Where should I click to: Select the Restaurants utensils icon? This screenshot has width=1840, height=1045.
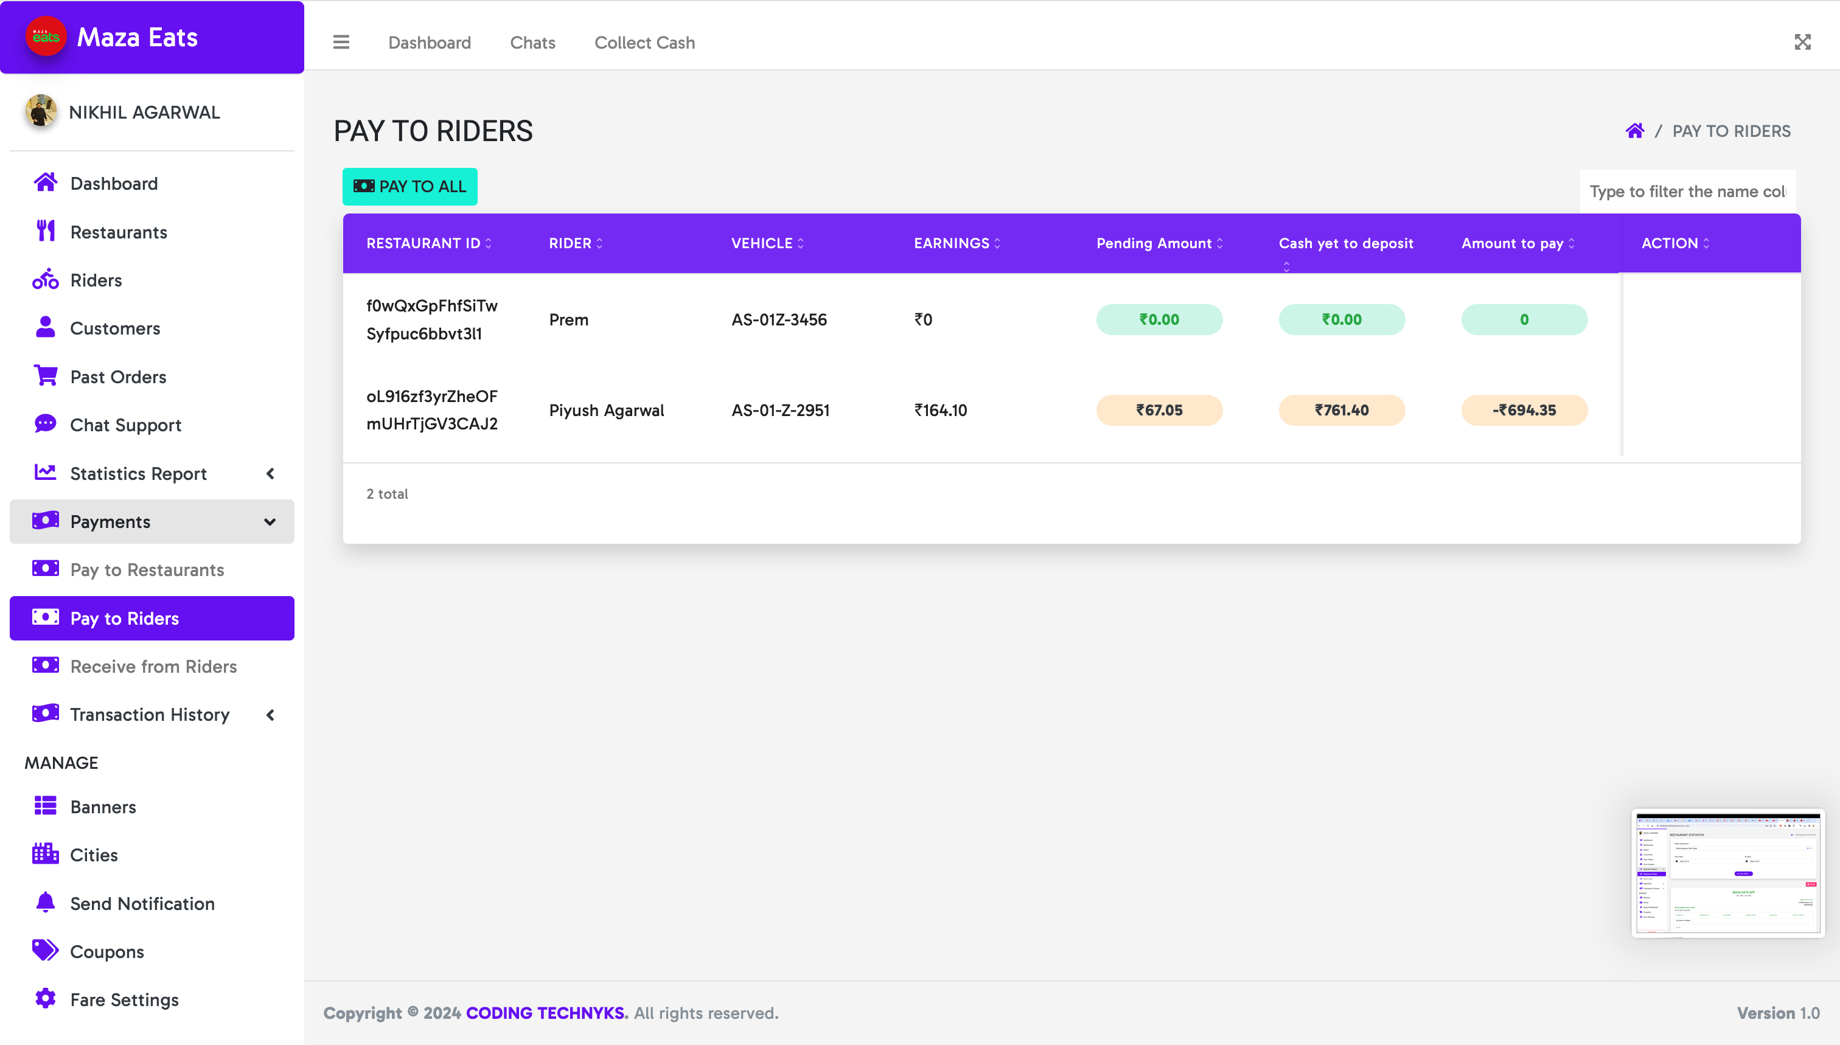(45, 231)
